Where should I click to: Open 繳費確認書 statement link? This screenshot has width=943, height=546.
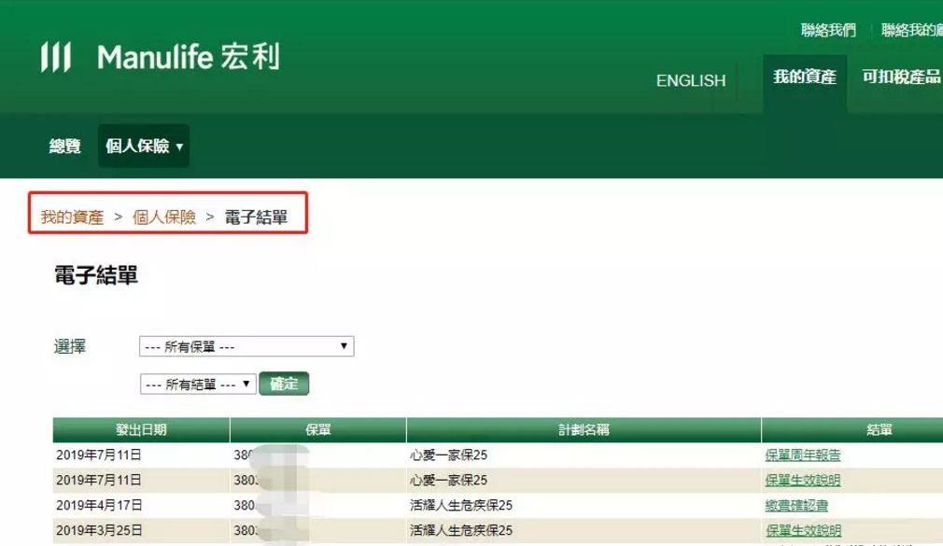tap(796, 506)
